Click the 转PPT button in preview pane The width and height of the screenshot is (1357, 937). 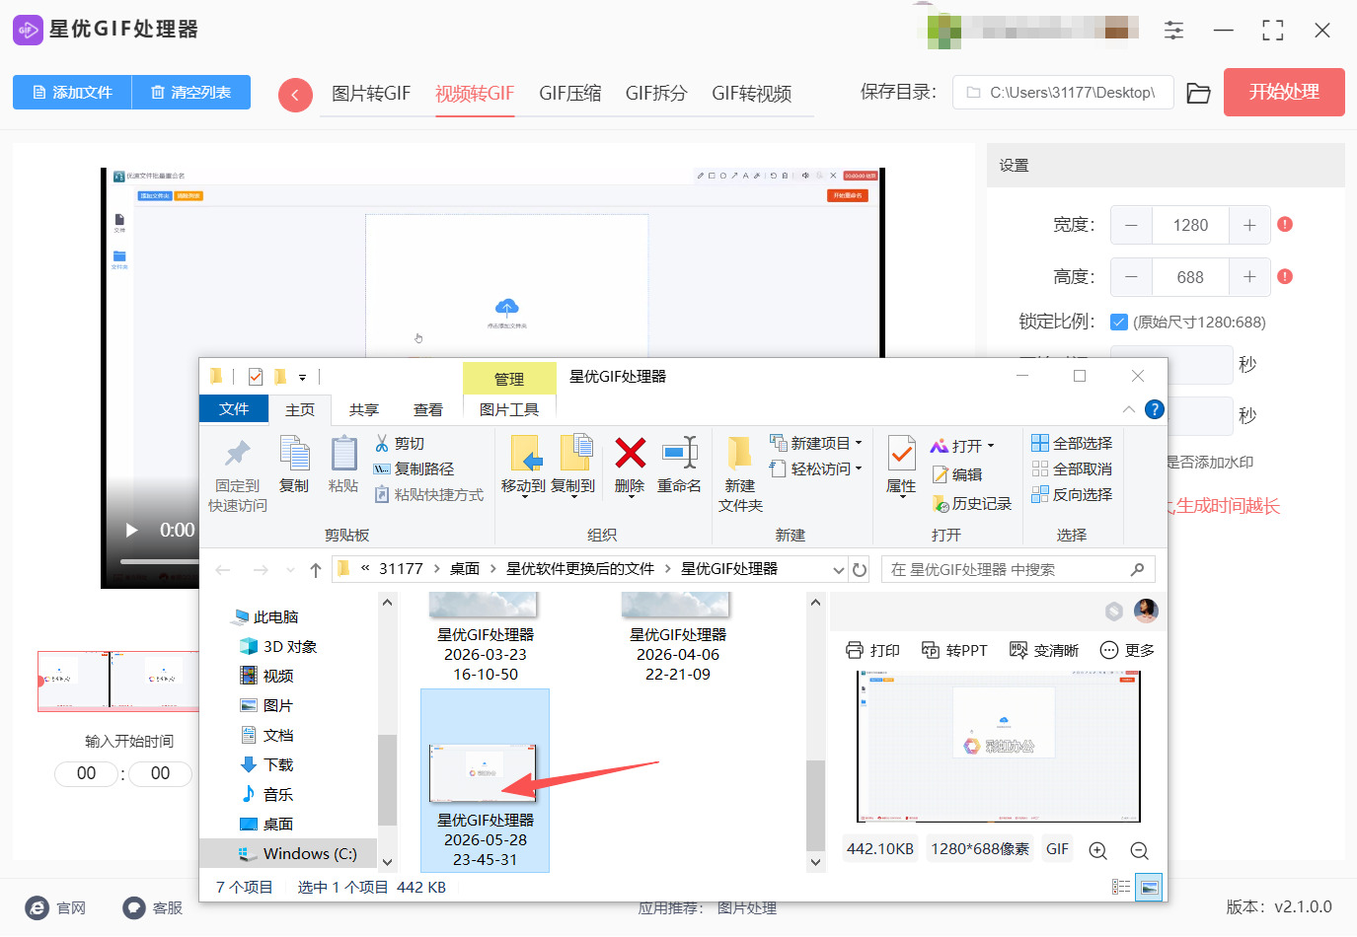point(954,651)
